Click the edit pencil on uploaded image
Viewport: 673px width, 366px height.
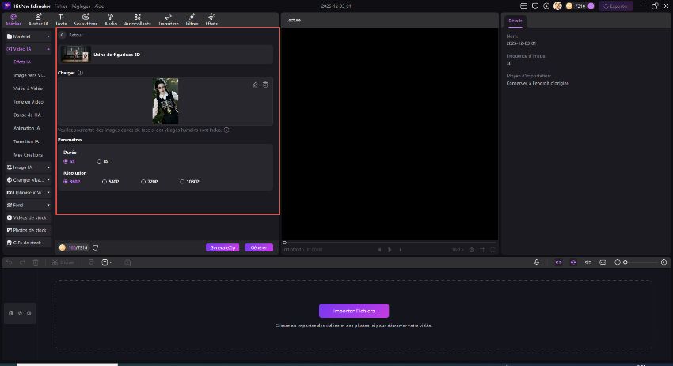pos(255,85)
